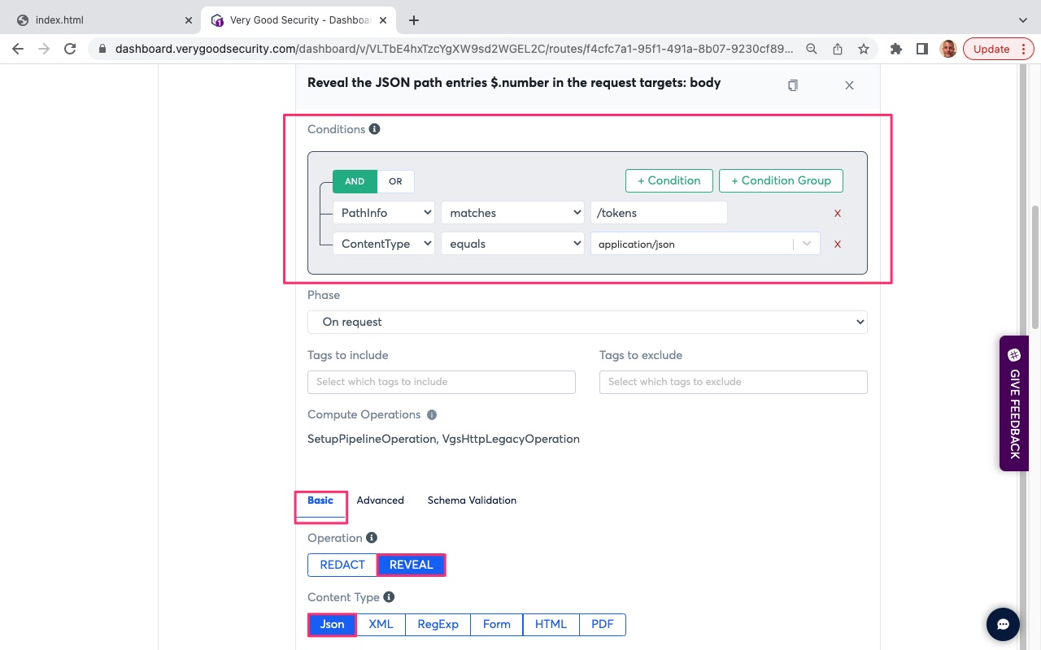Screen dimensions: 1041x650
Task: Open the ContentType field dropdown
Action: pyautogui.click(x=384, y=244)
